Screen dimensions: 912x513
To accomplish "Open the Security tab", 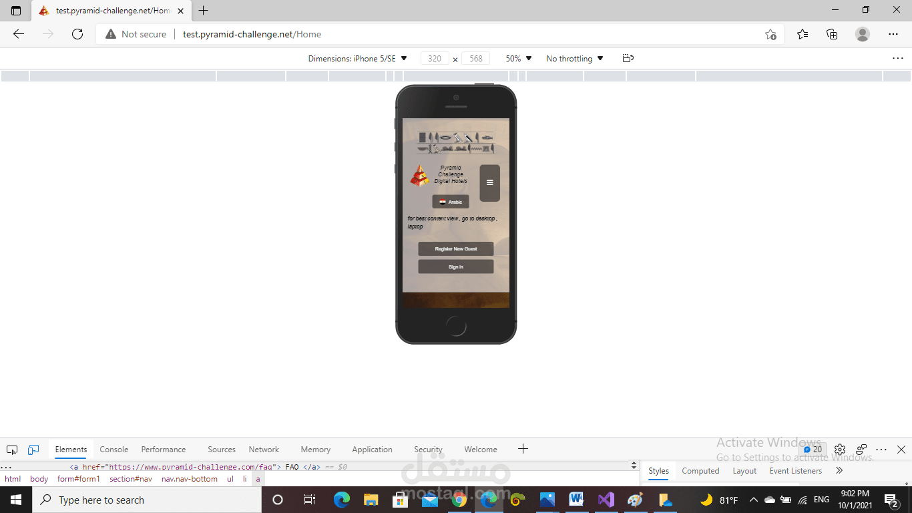I will click(x=428, y=450).
